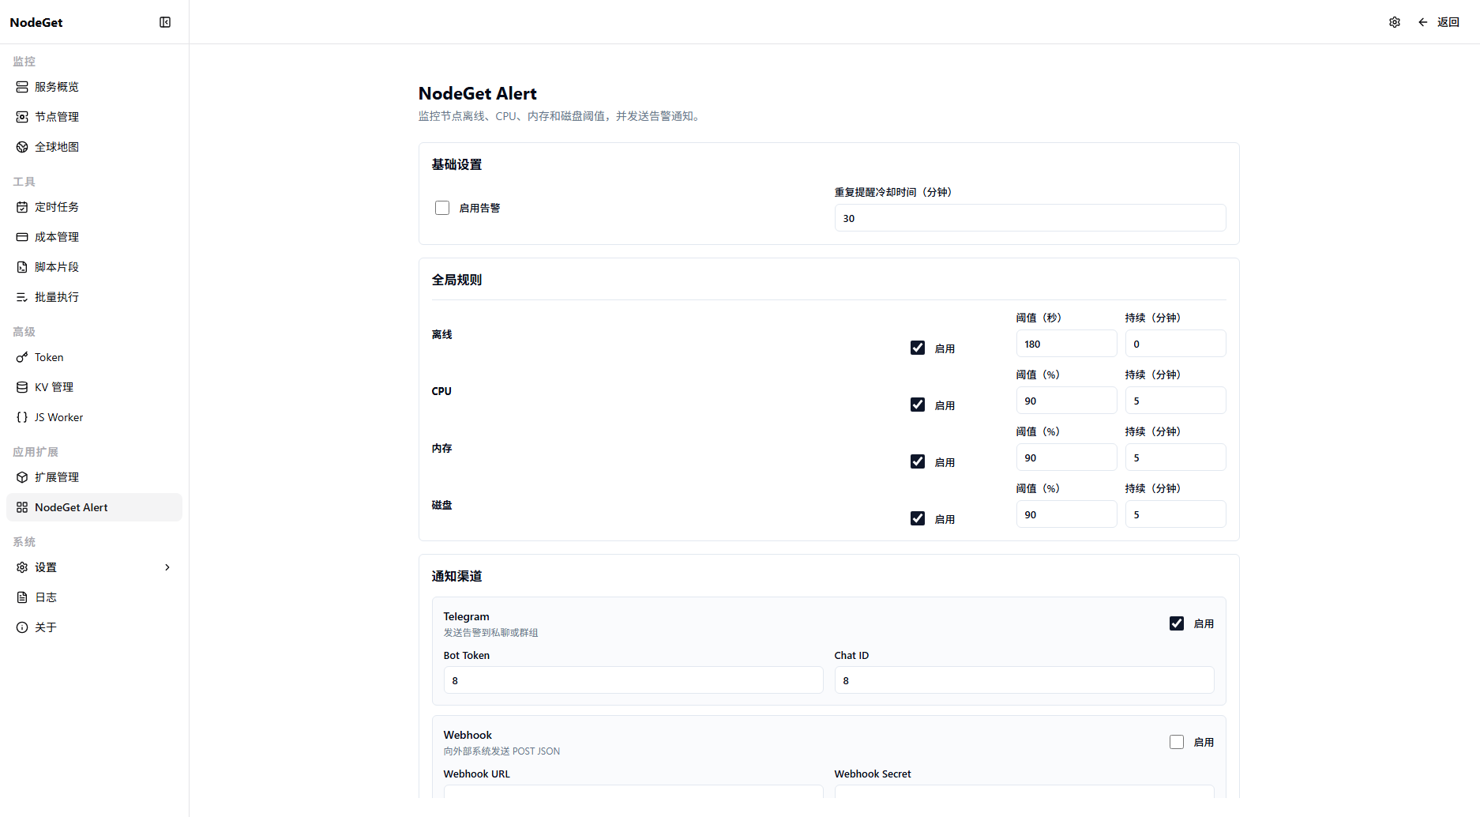Click the 定时任务 calendar icon
The image size is (1480, 817).
[22, 207]
